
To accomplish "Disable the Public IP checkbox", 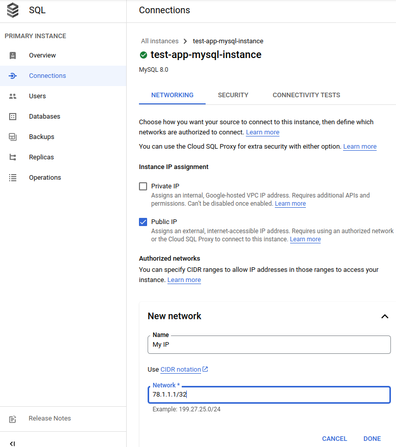I will 143,221.
